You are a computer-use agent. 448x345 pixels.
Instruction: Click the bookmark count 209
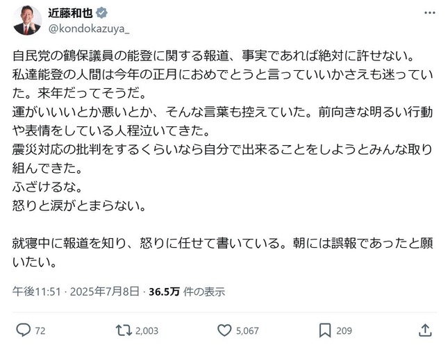coord(345,330)
